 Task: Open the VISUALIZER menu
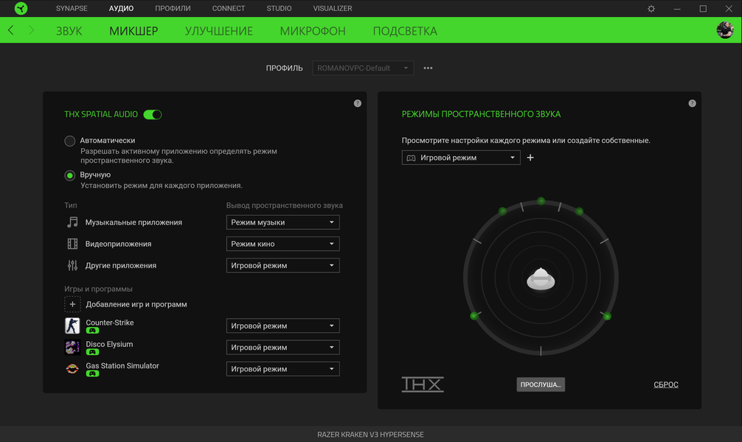332,9
